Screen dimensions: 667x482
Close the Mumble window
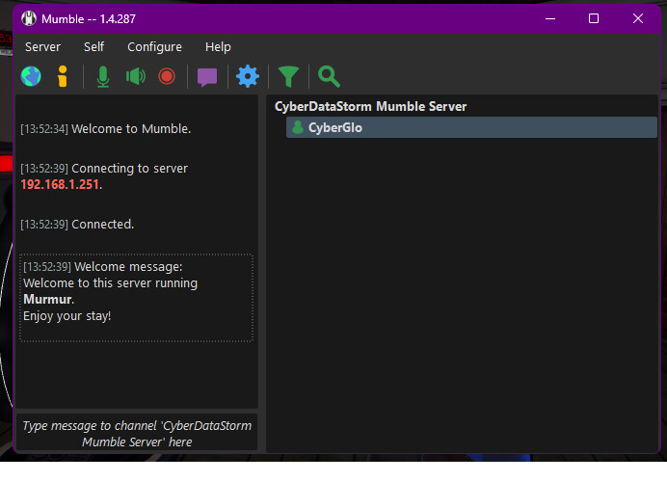coord(638,18)
